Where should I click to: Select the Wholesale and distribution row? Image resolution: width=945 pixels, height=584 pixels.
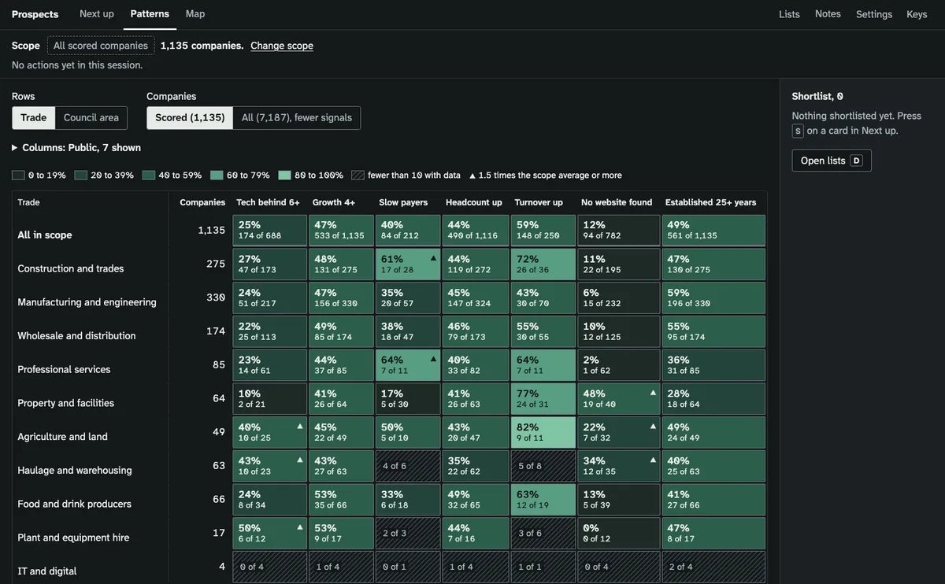76,336
